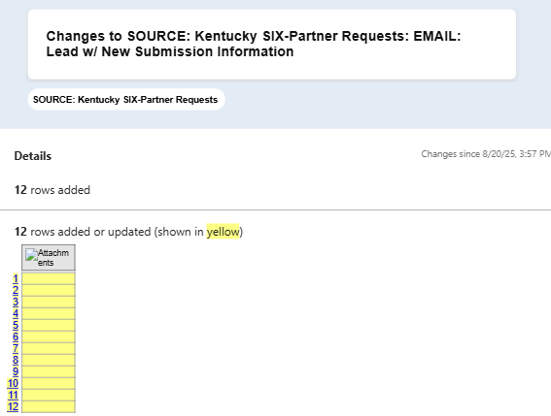Click the SOURCE: Kentucky SIX-Partner Requests pill
The height and width of the screenshot is (416, 551).
click(x=126, y=100)
